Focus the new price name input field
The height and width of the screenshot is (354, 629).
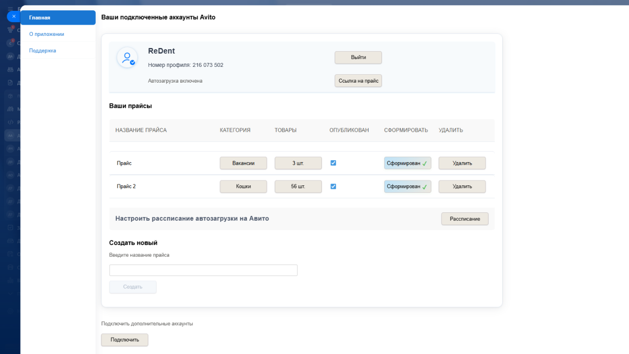pyautogui.click(x=203, y=270)
